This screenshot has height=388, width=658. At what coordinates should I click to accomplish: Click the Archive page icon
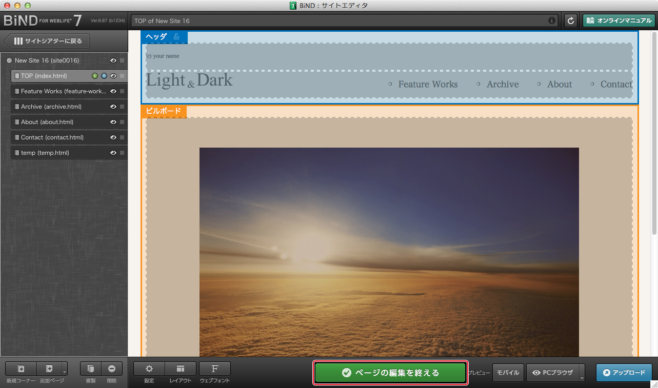click(x=17, y=107)
